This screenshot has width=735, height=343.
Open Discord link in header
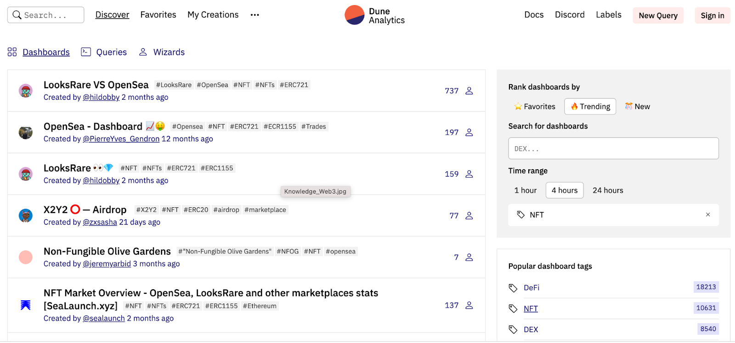tap(570, 15)
